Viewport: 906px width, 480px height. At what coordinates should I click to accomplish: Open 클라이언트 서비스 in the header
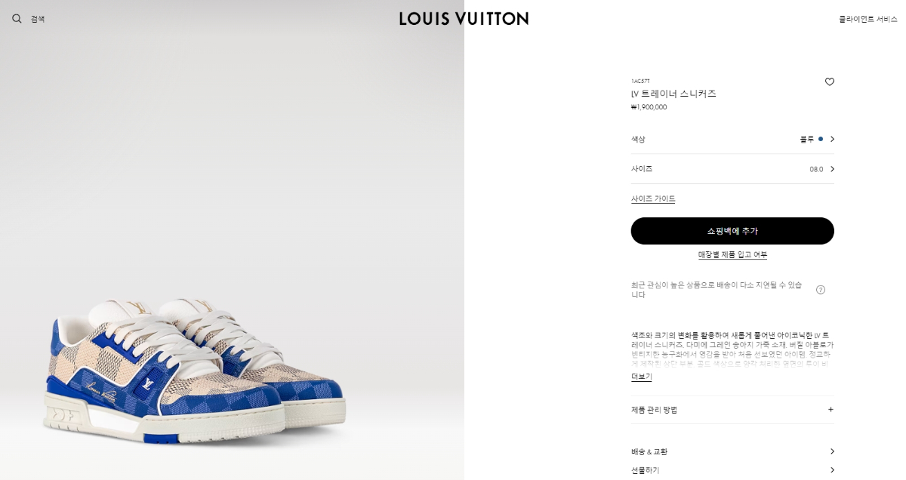tap(868, 19)
